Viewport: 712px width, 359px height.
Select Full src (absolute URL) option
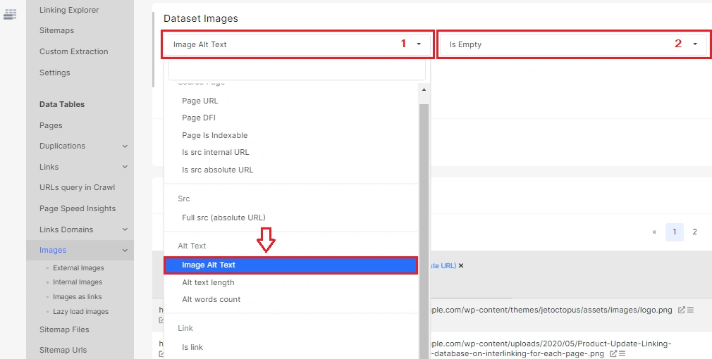(x=223, y=218)
